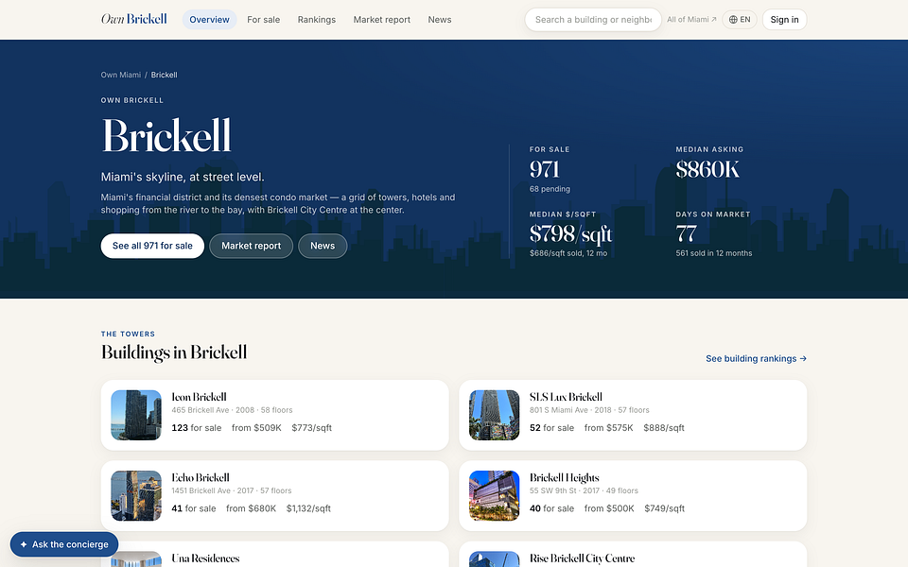The image size is (908, 567).
Task: Click the hero News pill button
Action: [x=323, y=246]
